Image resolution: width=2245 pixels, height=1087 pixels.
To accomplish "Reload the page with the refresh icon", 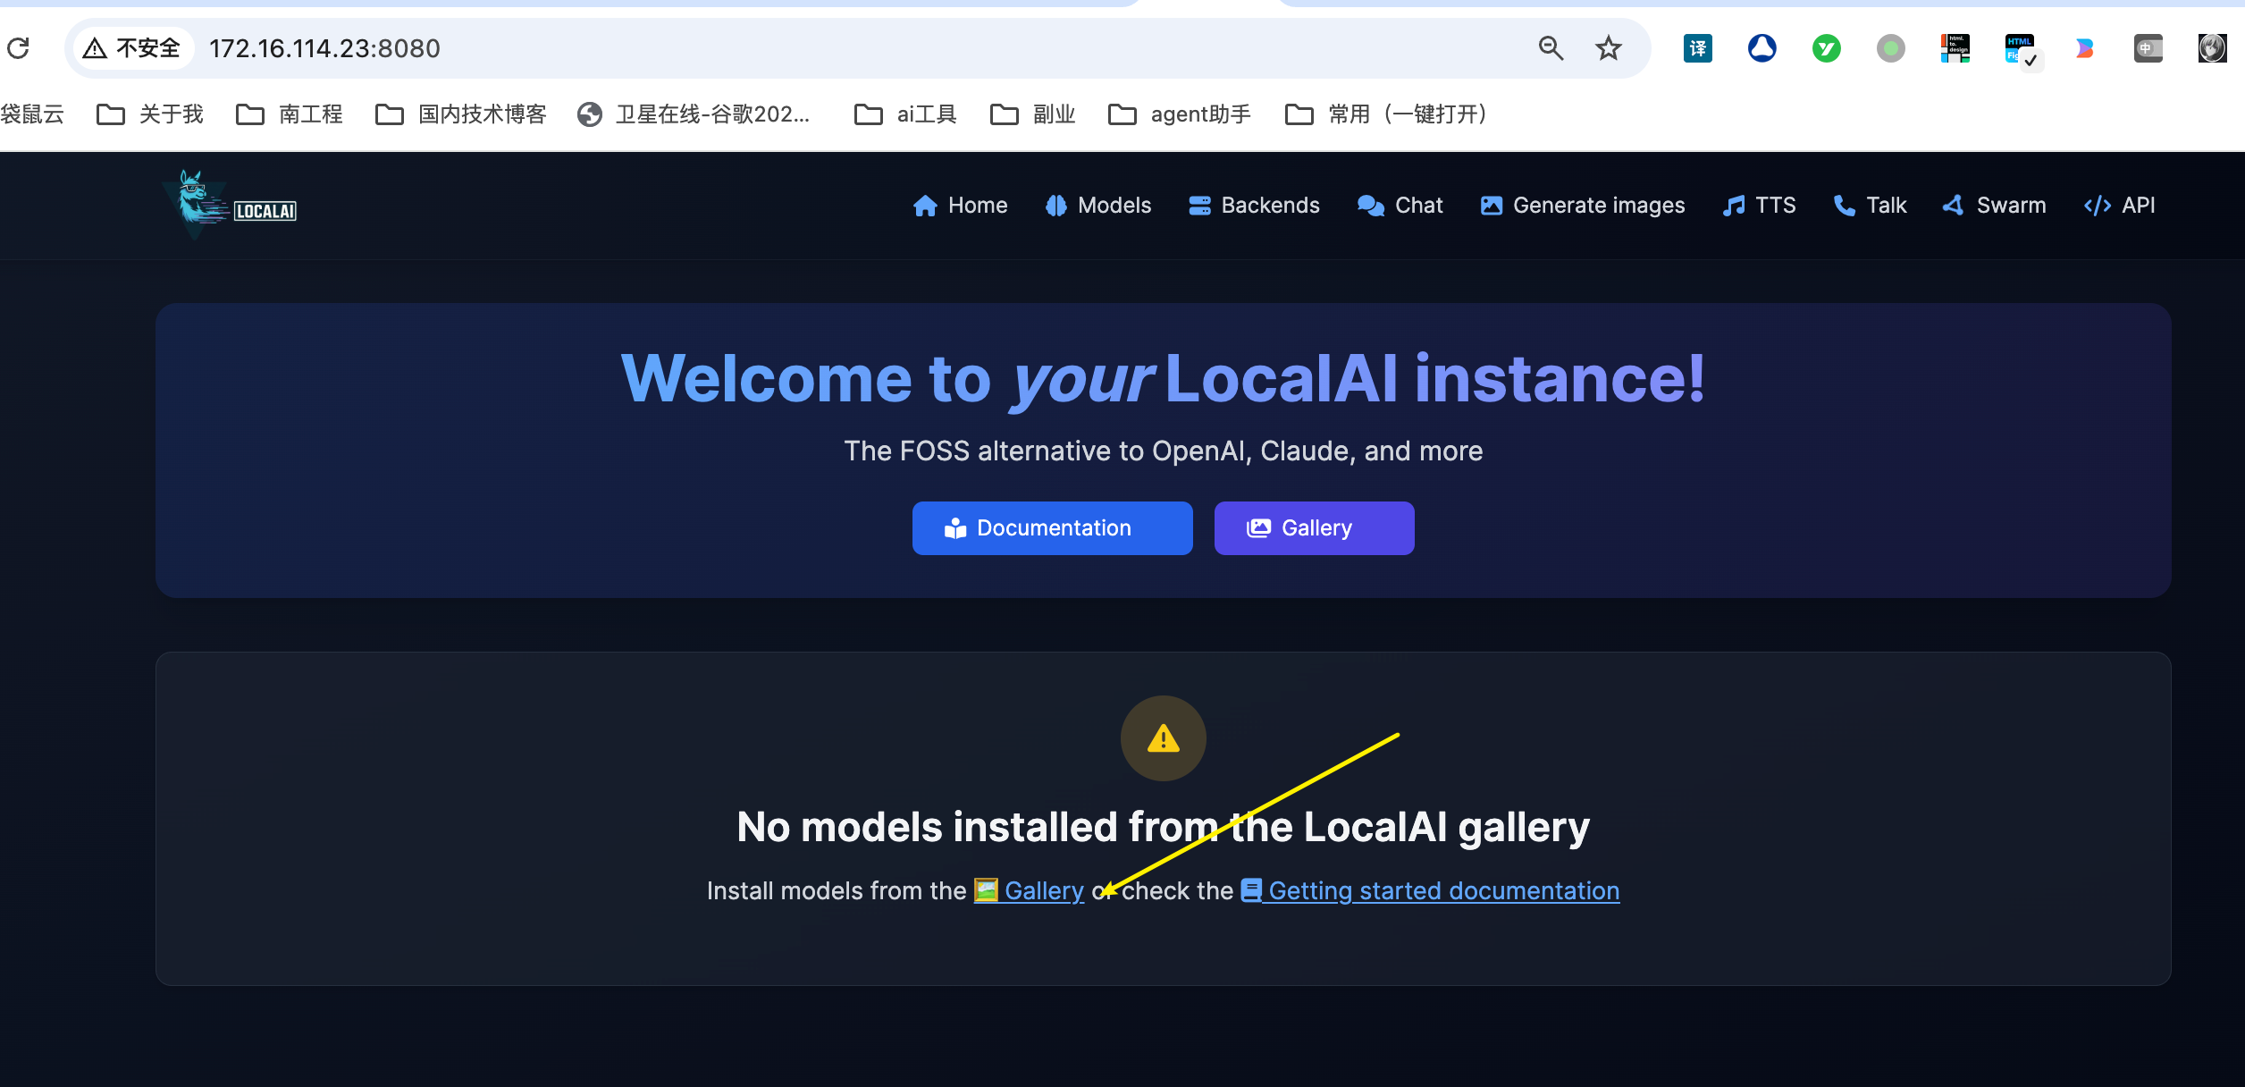I will (x=19, y=48).
